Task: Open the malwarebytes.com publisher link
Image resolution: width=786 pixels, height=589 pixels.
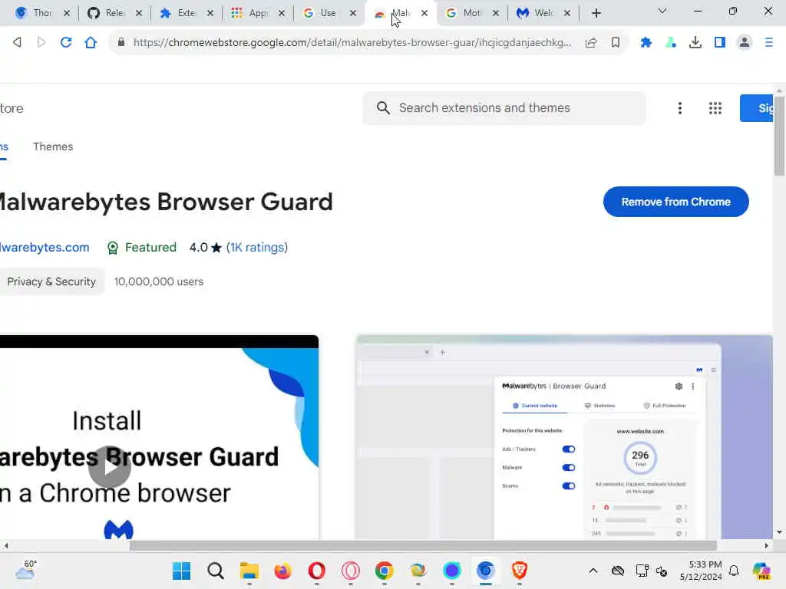Action: click(45, 248)
